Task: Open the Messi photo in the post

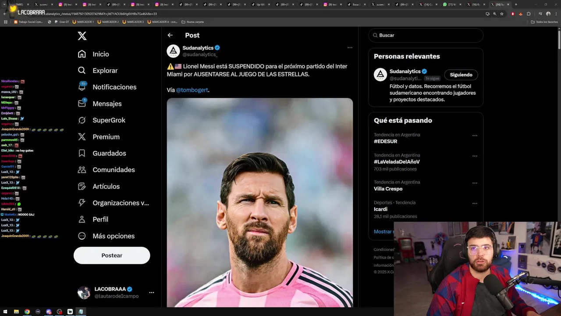Action: click(260, 202)
